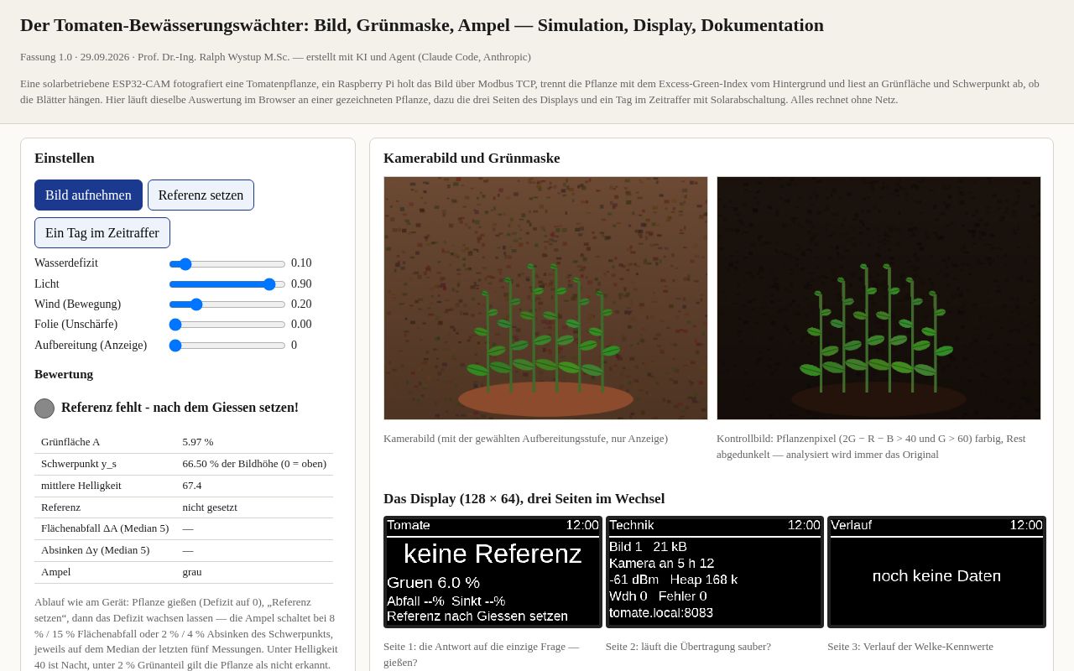Click 'Absinken Δy (Median 5)' row label
1074x671 pixels.
[96, 550]
